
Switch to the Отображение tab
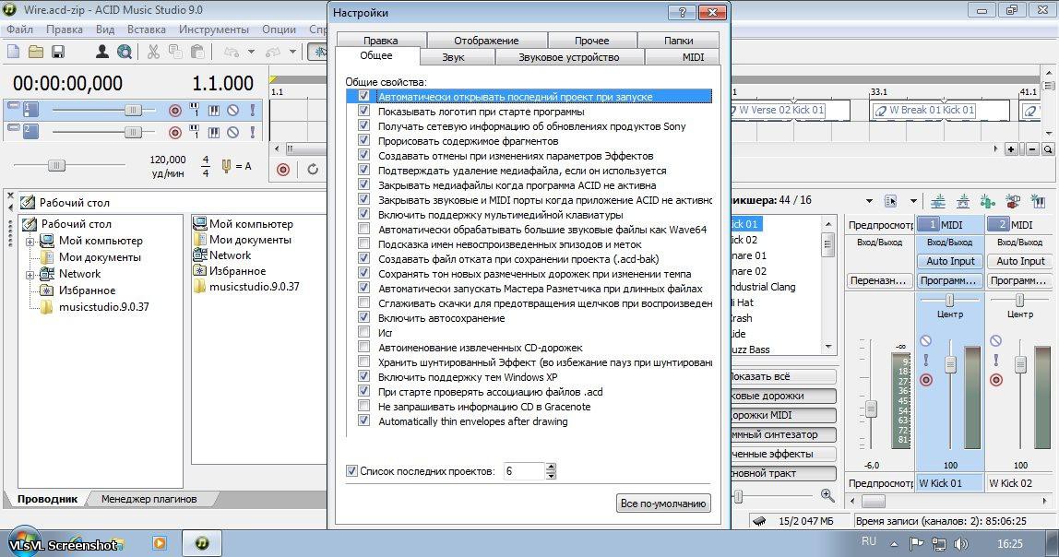coord(486,41)
